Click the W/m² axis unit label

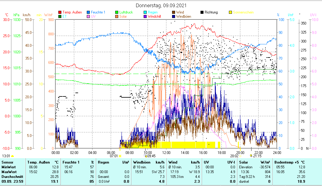[48, 15]
